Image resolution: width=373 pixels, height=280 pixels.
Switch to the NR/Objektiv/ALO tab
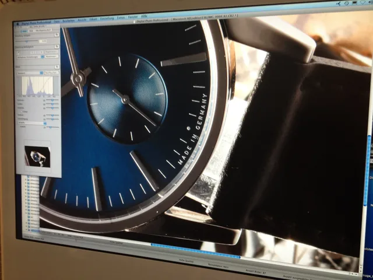tap(43, 30)
